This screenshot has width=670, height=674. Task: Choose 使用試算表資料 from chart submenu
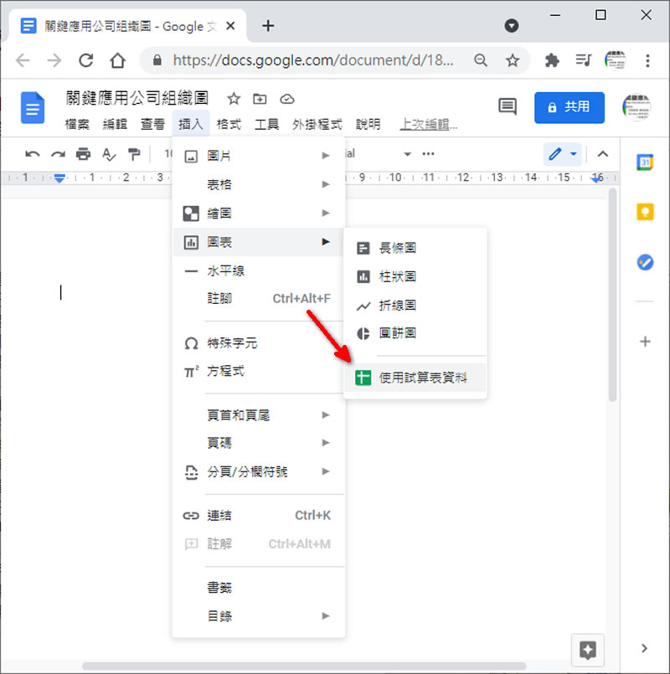point(415,378)
